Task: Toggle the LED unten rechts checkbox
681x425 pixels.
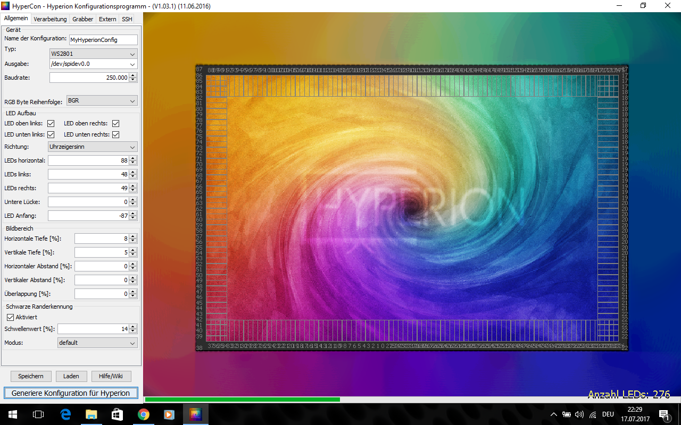Action: coord(115,135)
